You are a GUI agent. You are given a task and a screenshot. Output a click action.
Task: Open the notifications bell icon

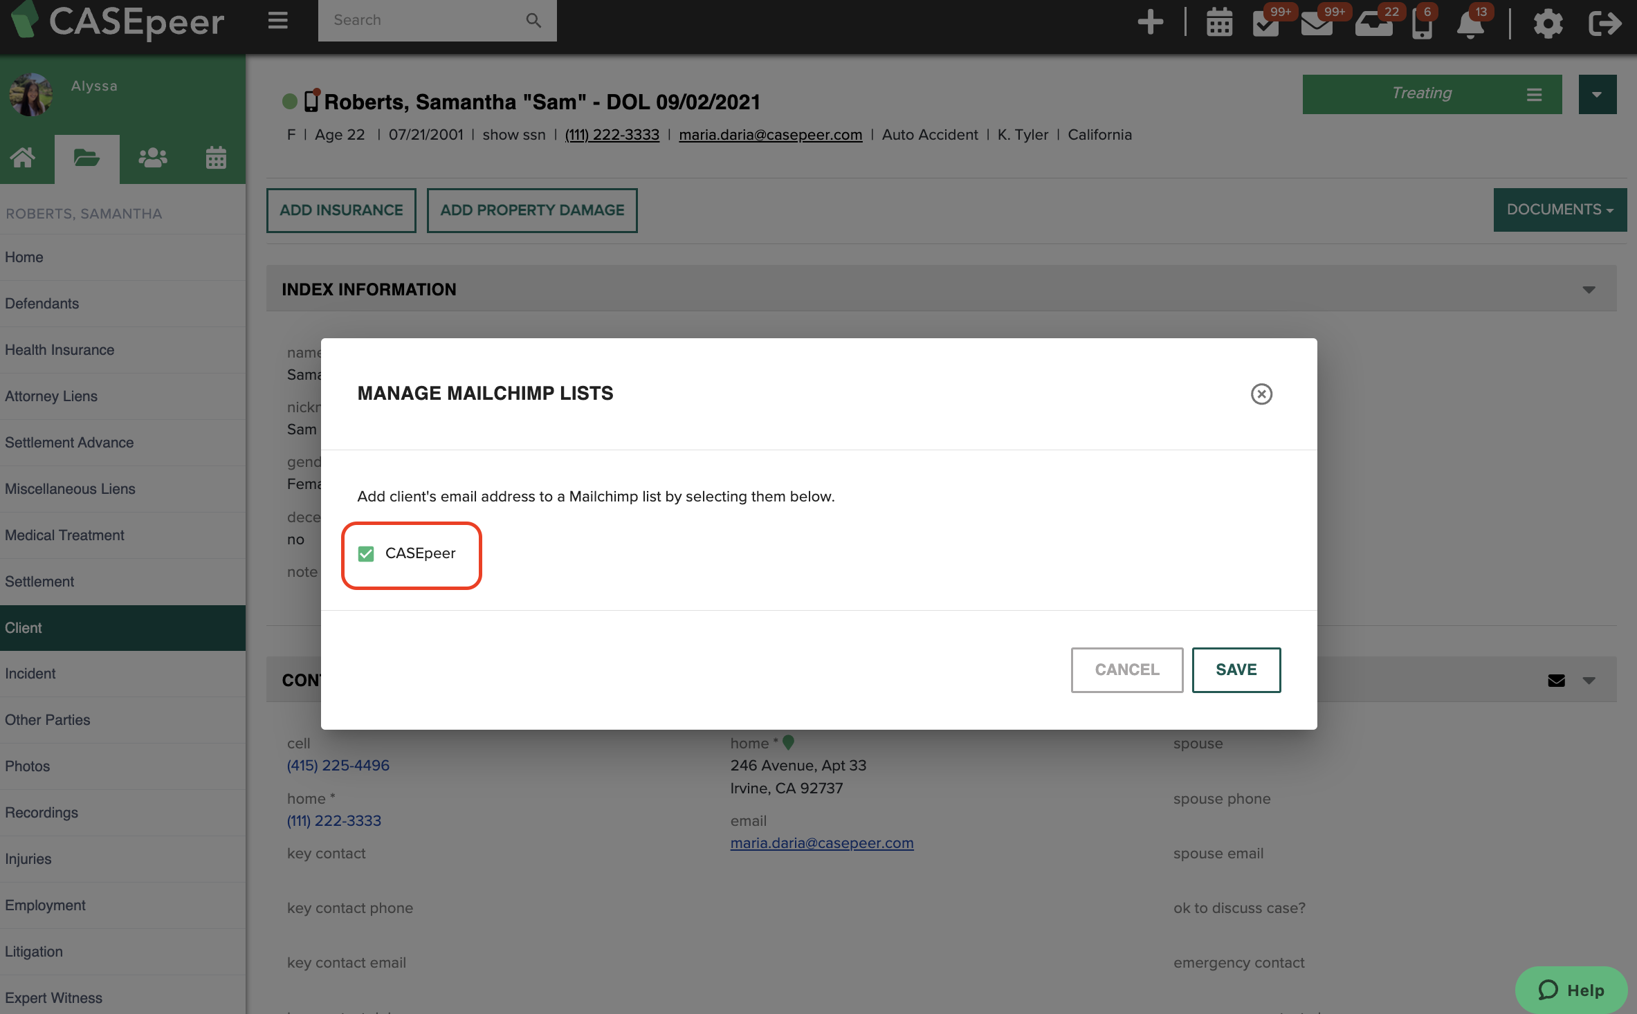coord(1470,25)
